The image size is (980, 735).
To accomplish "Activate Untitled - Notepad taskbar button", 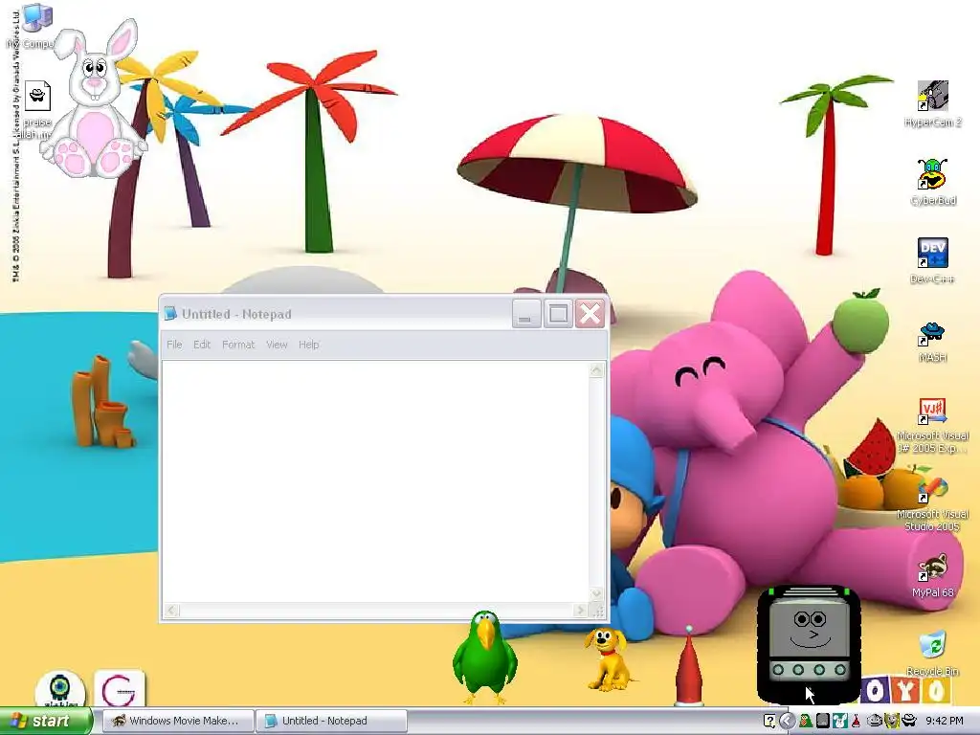I will coord(332,721).
